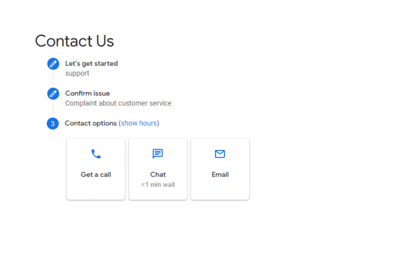
Task: Click the pencil icon beside Let's get started
Action: 53,64
